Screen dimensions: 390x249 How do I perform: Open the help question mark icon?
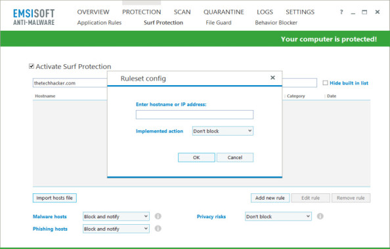click(341, 12)
